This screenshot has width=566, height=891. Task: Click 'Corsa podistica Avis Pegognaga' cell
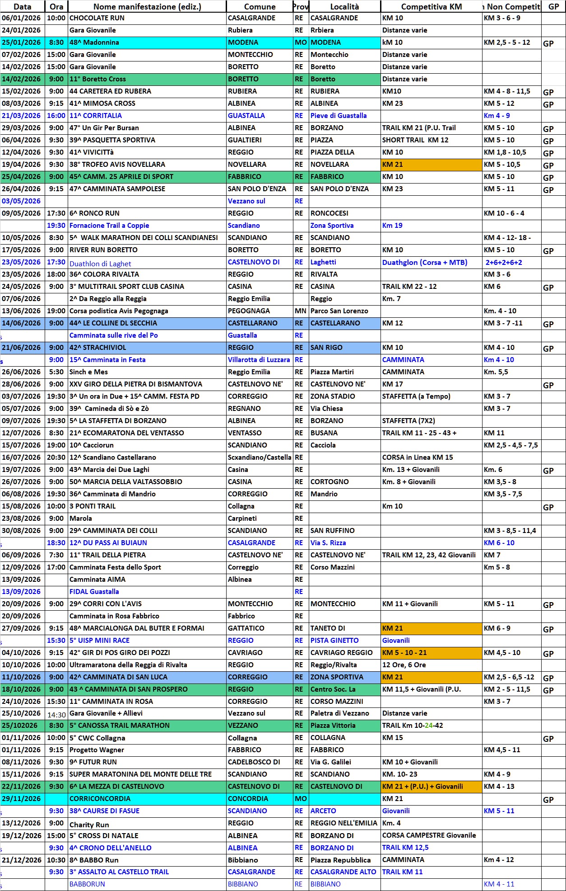[x=147, y=311]
